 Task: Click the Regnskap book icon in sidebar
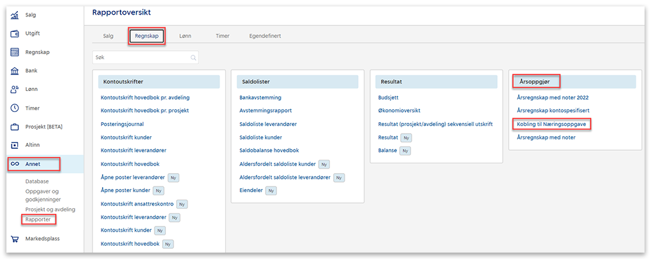[x=14, y=52]
